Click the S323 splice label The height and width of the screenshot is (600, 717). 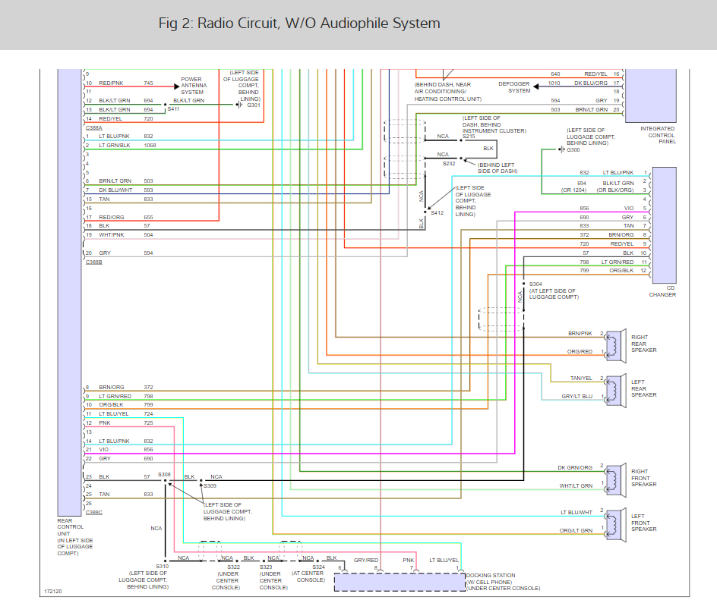point(266,567)
